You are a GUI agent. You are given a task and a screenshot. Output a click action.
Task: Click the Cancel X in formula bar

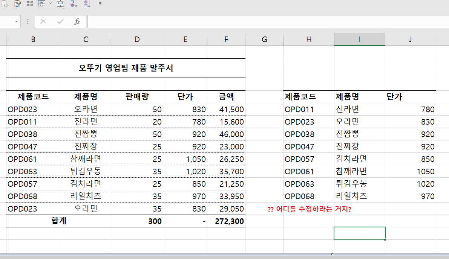pyautogui.click(x=43, y=21)
